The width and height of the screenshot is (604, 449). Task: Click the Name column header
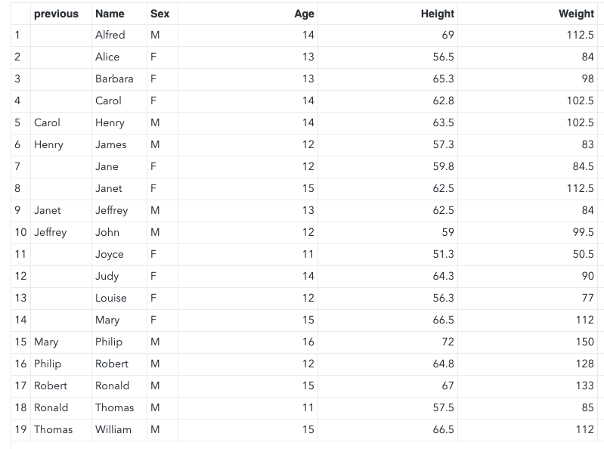pyautogui.click(x=110, y=14)
